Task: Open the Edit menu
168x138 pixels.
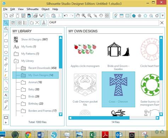Action: 12,9
